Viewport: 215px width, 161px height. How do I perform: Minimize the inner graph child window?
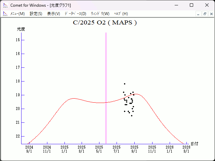tap(199, 14)
